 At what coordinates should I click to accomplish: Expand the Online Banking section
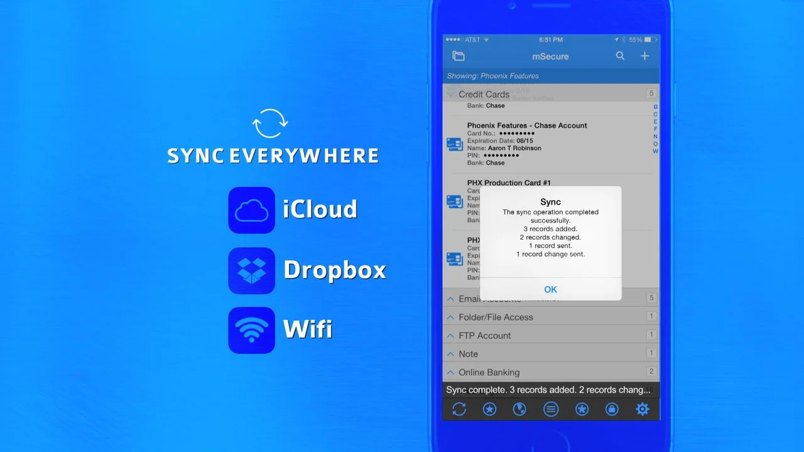(x=551, y=372)
